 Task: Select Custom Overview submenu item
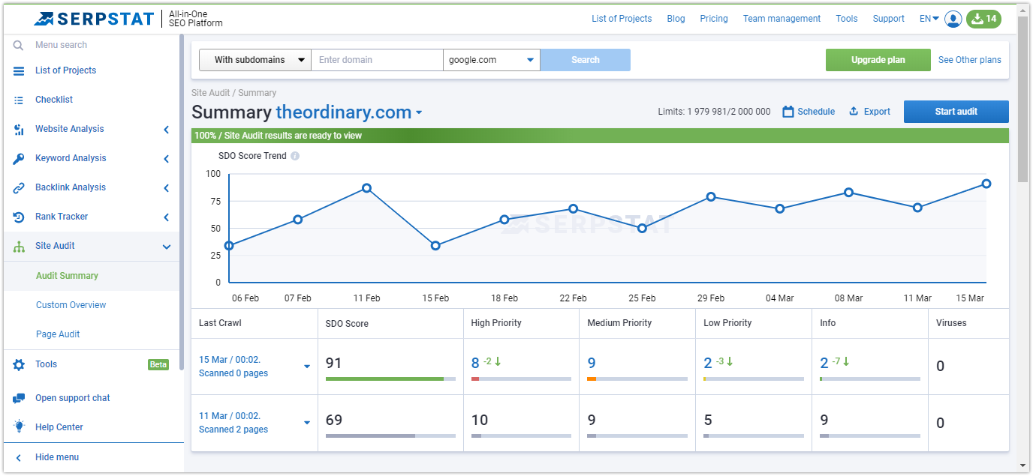point(71,305)
